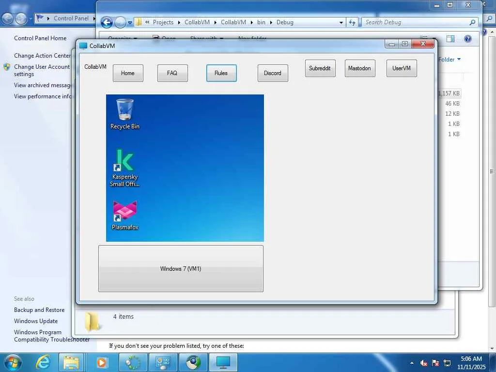Image resolution: width=496 pixels, height=372 pixels.
Task: Open the FAQ button in CollabVM
Action: [172, 73]
